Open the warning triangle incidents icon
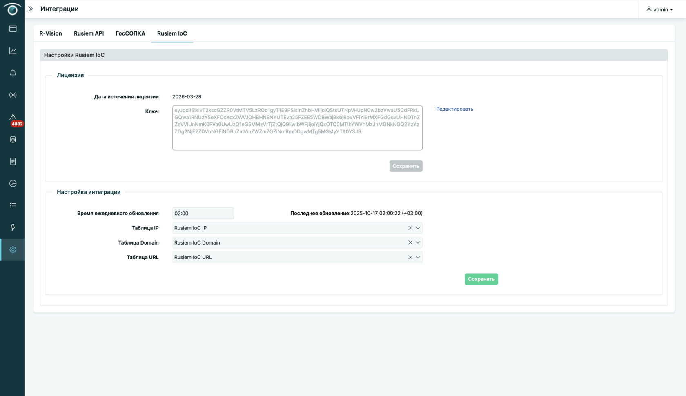This screenshot has height=396, width=686. tap(13, 117)
